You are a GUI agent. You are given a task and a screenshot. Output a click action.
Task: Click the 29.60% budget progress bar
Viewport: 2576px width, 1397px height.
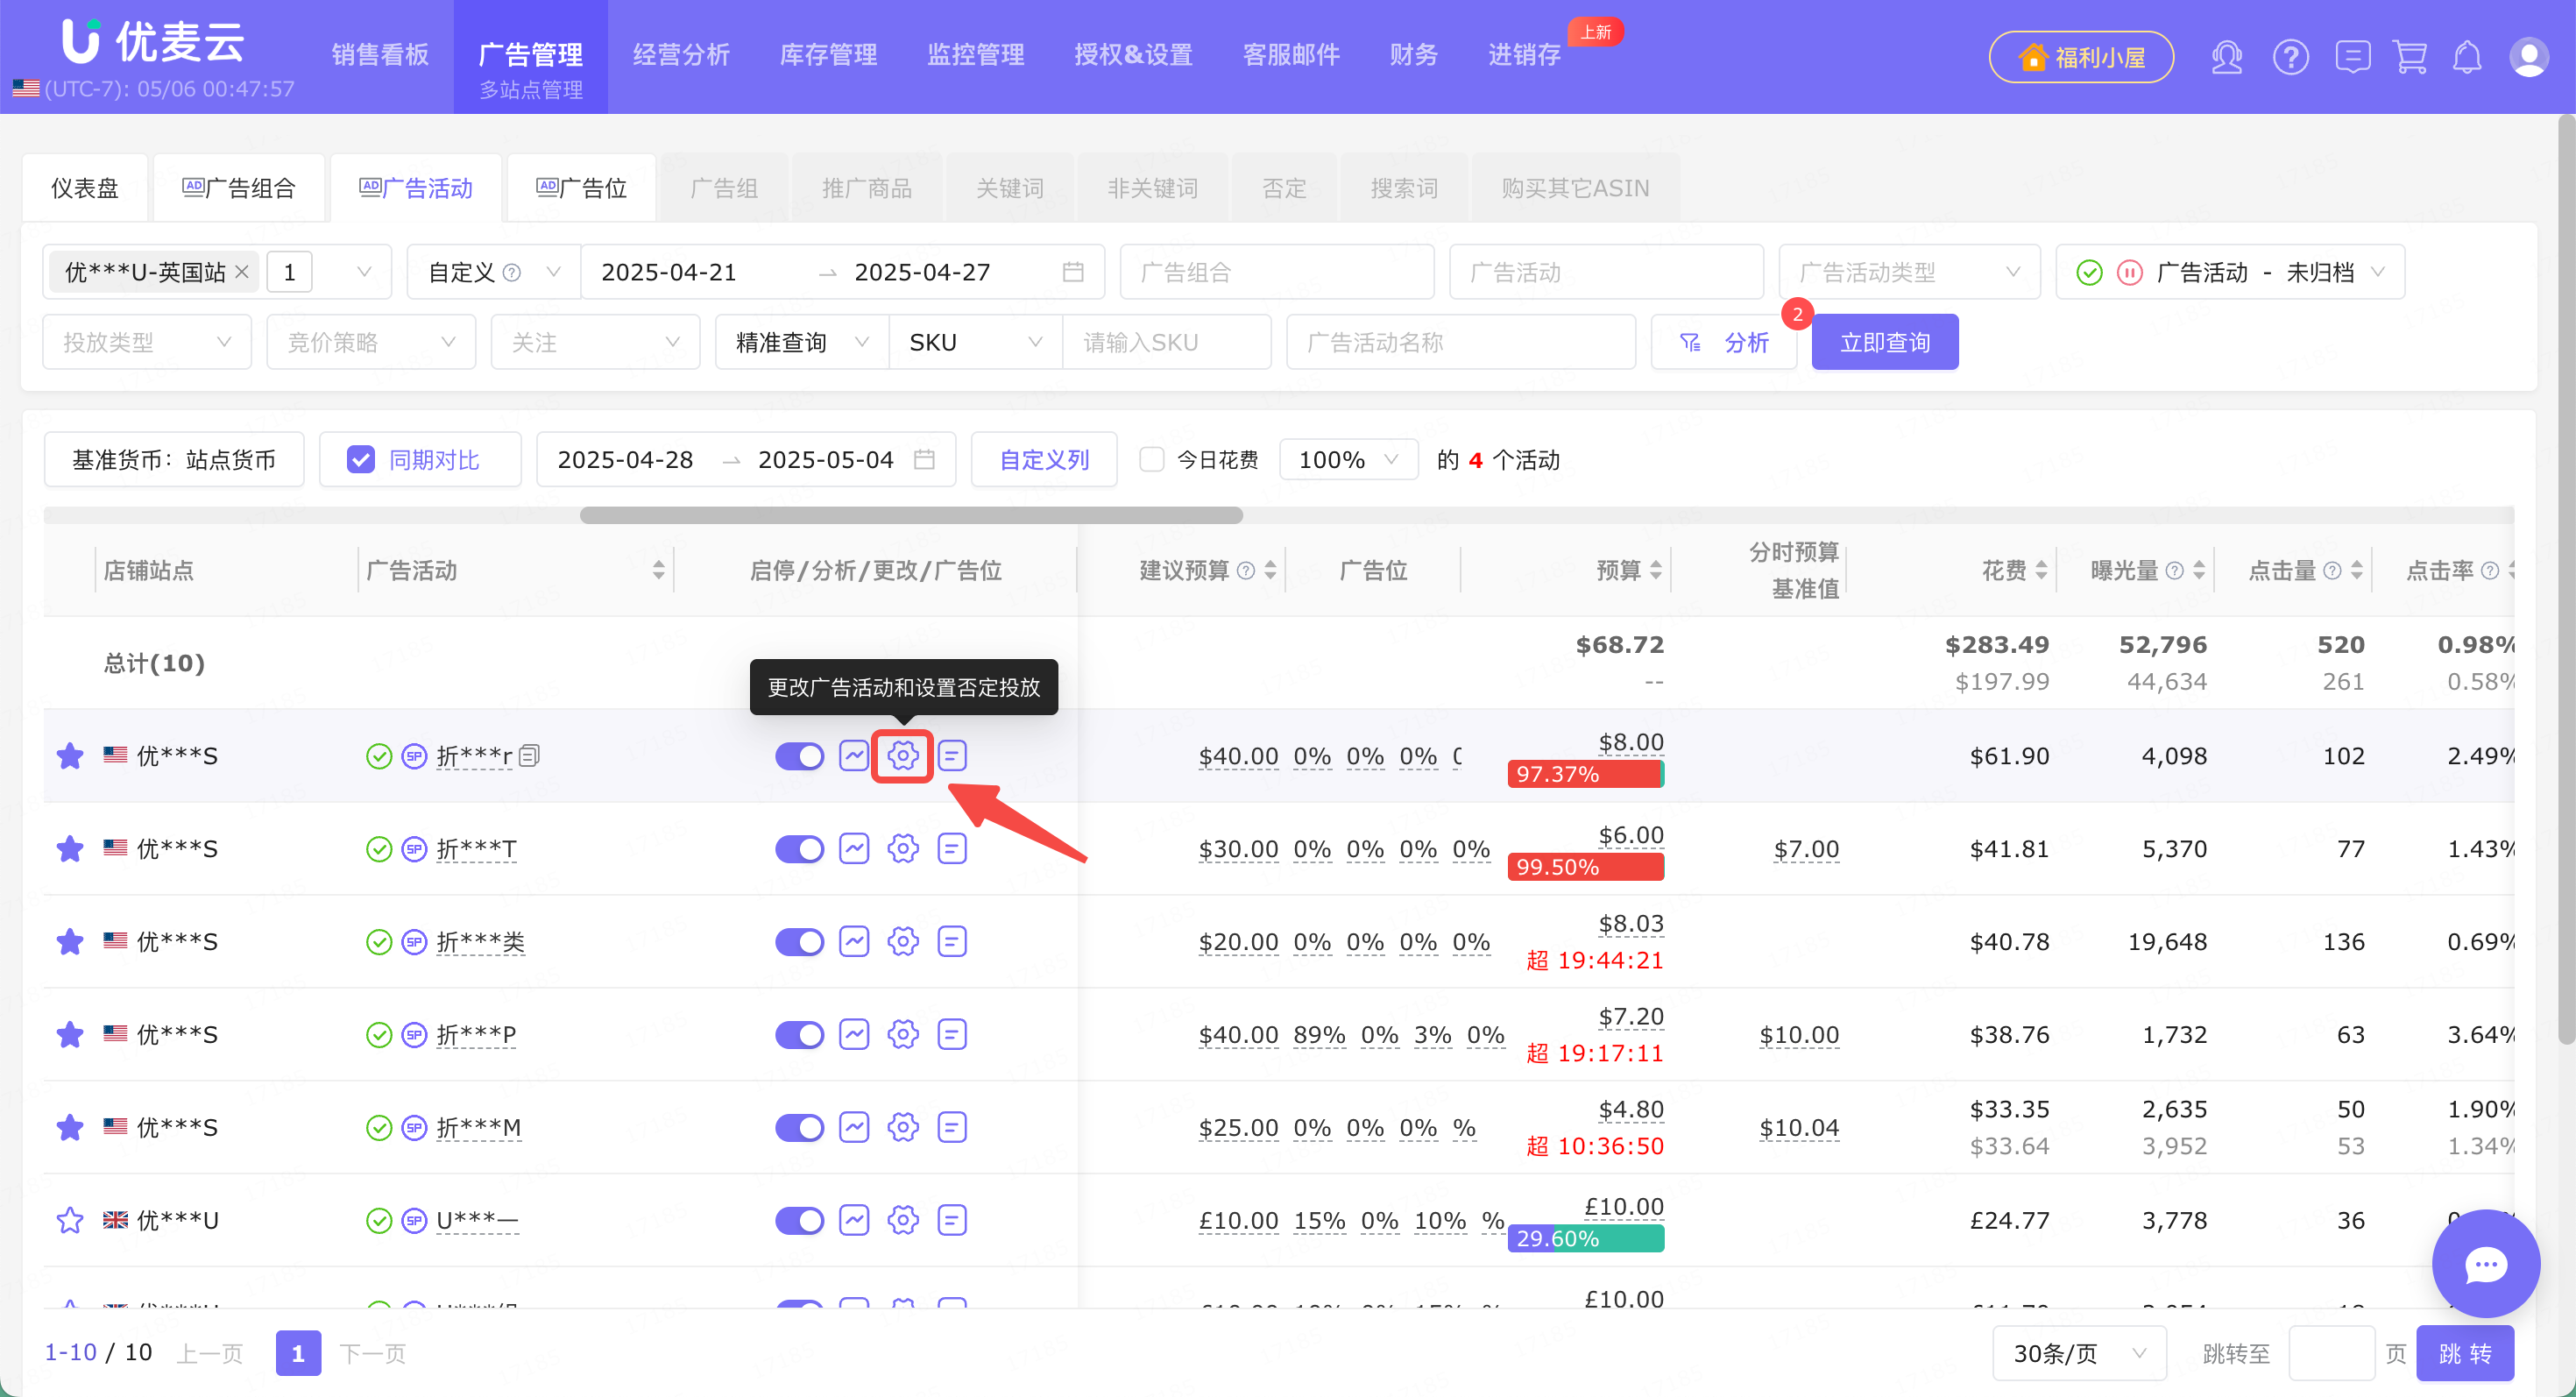(x=1586, y=1238)
